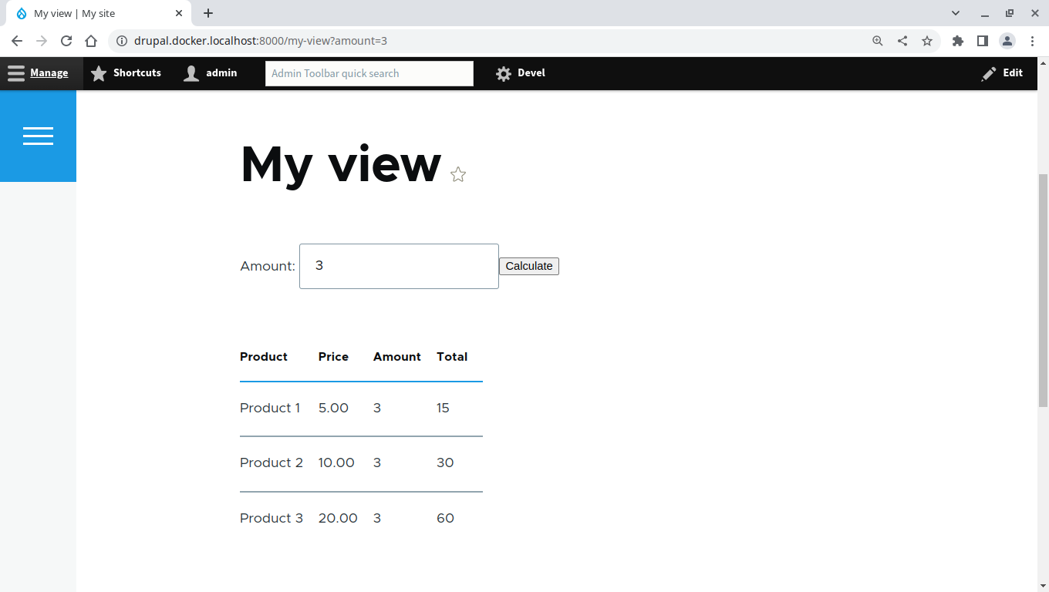Reload the page with browser refresh icon

point(66,41)
